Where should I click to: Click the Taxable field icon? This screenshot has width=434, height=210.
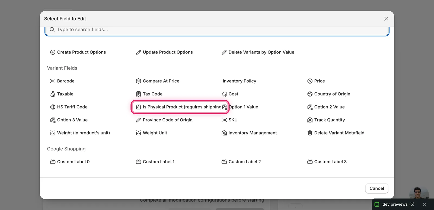(53, 94)
